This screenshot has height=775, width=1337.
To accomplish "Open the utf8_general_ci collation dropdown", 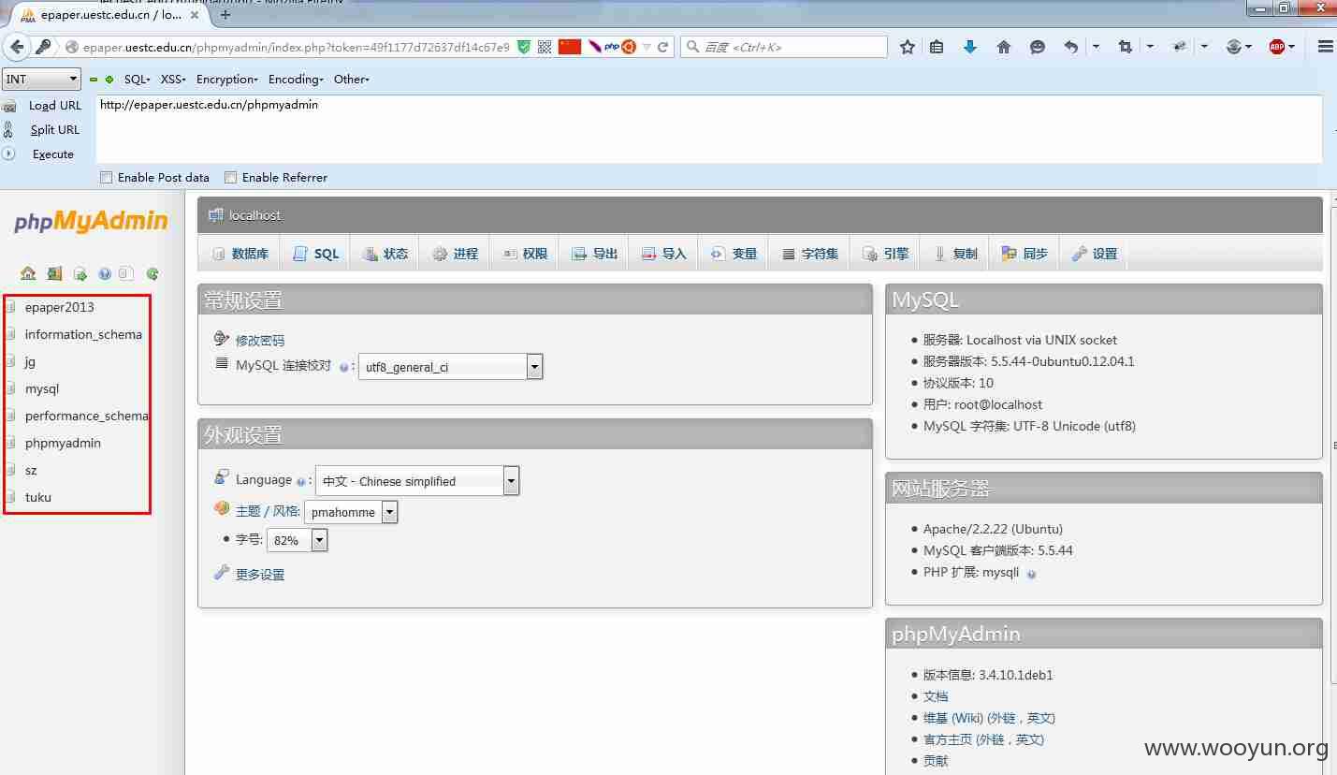I will point(450,367).
